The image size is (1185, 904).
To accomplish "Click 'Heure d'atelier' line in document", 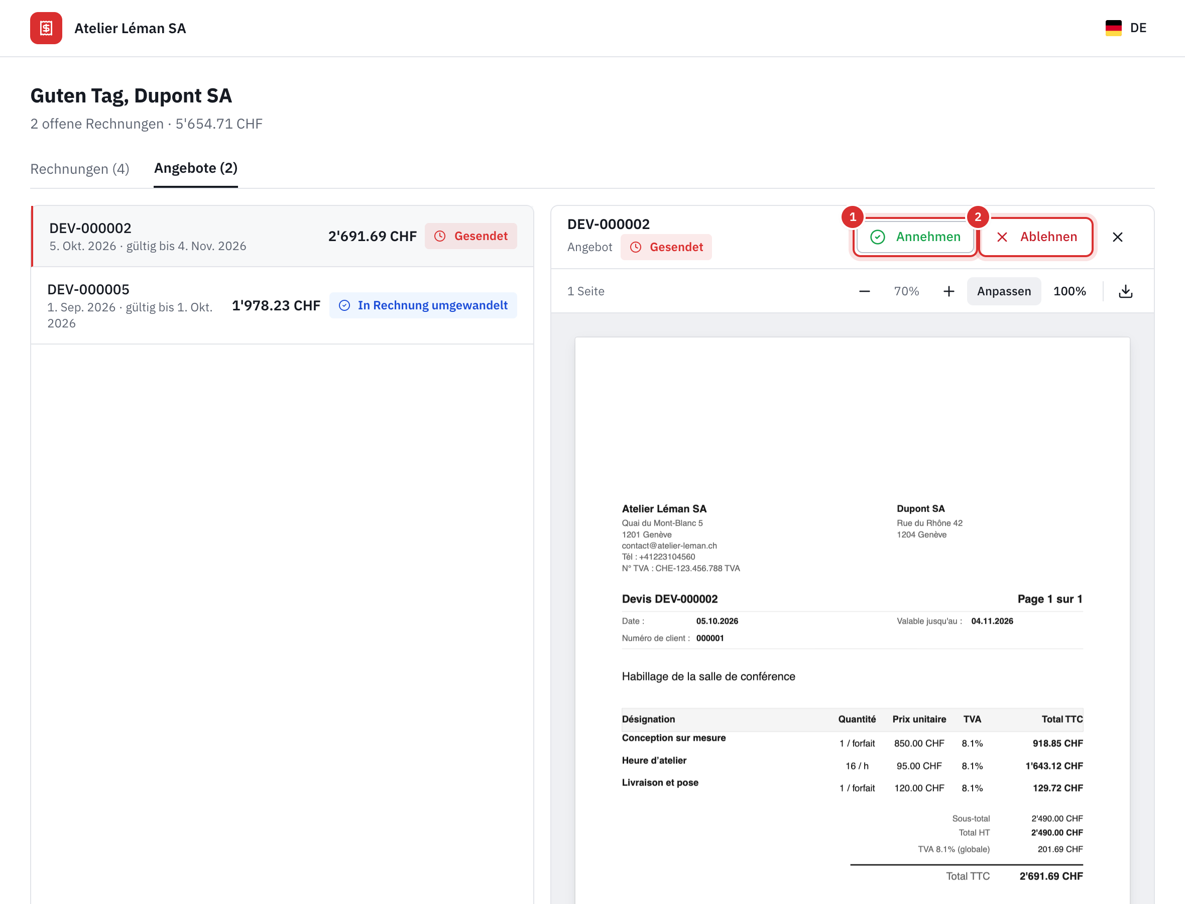I will [x=654, y=760].
